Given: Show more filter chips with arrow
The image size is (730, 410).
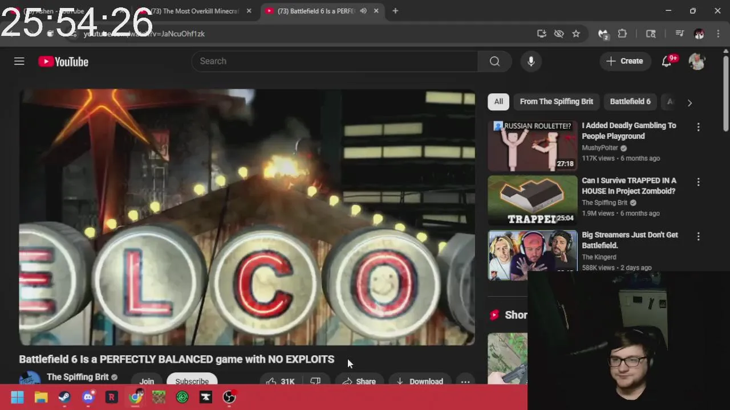Looking at the screenshot, I should 690,102.
